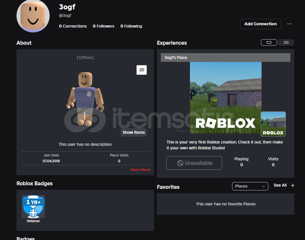Click the Veteran badge label
Image resolution: width=305 pixels, height=240 pixels.
coord(33,221)
